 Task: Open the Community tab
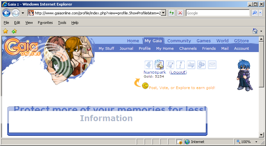[179, 41]
